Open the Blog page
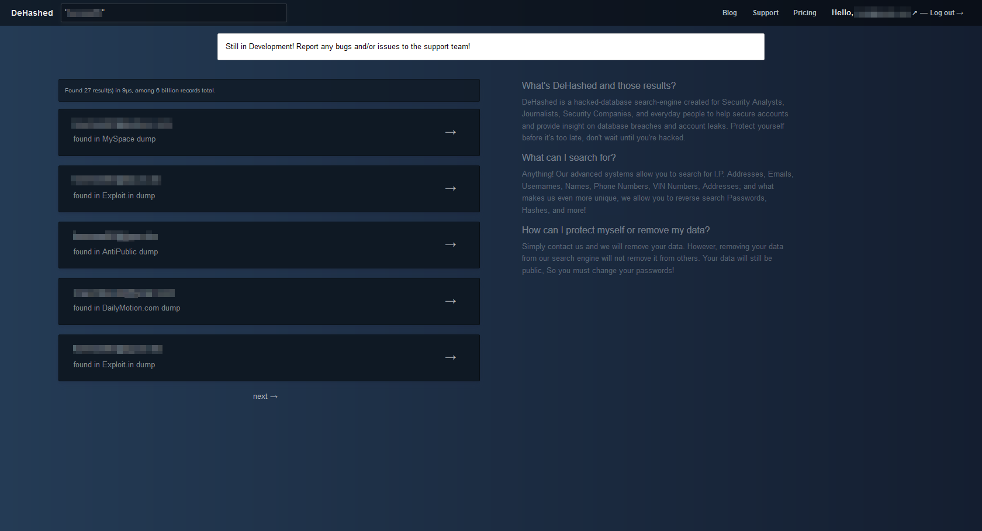Screen dimensions: 982x531 (729, 13)
